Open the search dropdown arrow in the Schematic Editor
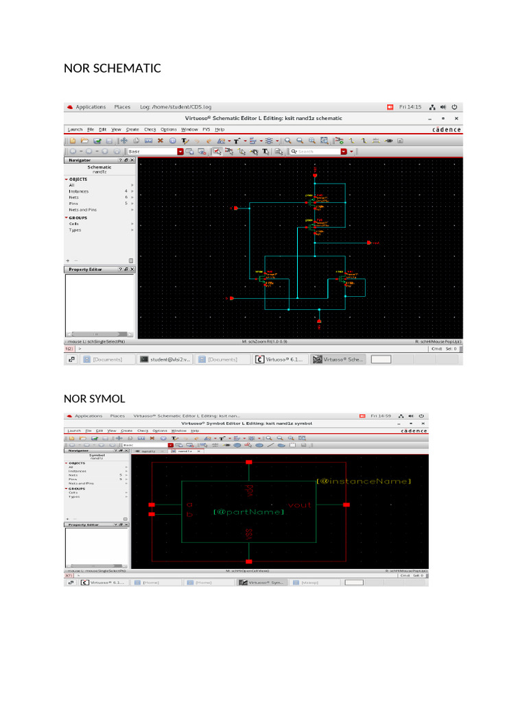Image resolution: width=527 pixels, height=702 pixels. click(x=344, y=152)
